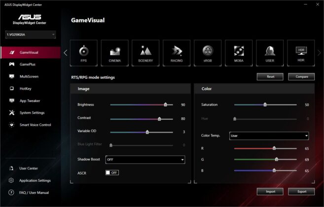324x207 pixels.
Task: Click the HotKey sidebar icon
Action: (x=12, y=88)
